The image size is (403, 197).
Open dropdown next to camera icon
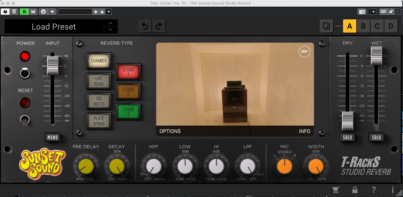pos(372,12)
